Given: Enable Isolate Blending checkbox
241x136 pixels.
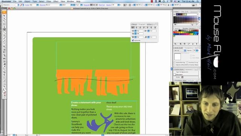Looking at the screenshot, I should [175, 63].
